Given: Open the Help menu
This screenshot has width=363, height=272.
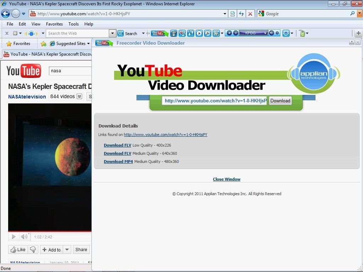Looking at the screenshot, I should coord(89,24).
